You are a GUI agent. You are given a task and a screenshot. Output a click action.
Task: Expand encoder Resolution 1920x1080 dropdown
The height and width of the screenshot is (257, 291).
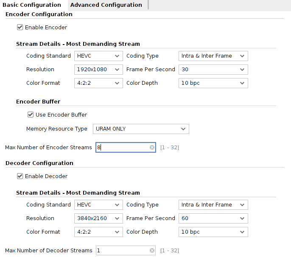(98, 70)
